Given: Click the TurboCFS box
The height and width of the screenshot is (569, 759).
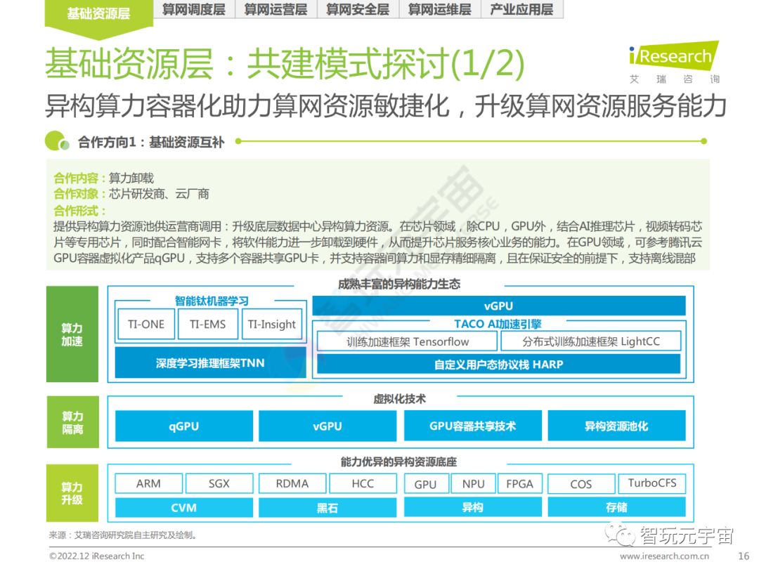Looking at the screenshot, I should pyautogui.click(x=652, y=483).
